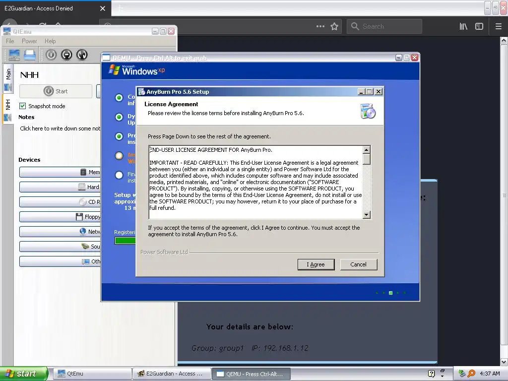The image size is (508, 381).
Task: Click Cancel in AnyBurn setup
Action: click(x=358, y=264)
